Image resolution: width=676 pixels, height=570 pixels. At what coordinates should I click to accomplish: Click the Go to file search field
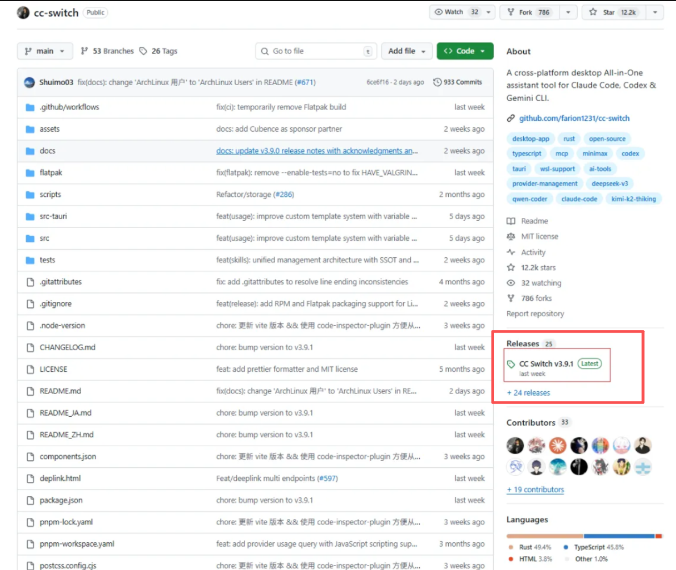click(x=316, y=51)
